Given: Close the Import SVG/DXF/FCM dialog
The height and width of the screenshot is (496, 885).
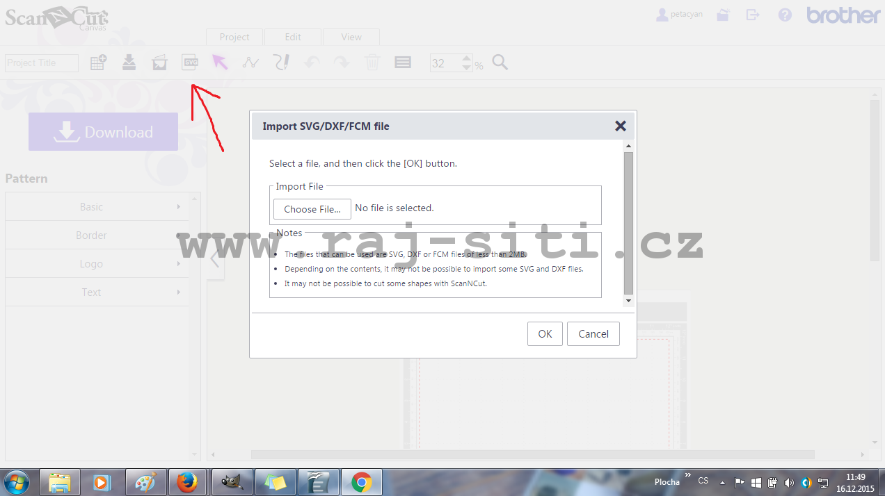Looking at the screenshot, I should 621,126.
